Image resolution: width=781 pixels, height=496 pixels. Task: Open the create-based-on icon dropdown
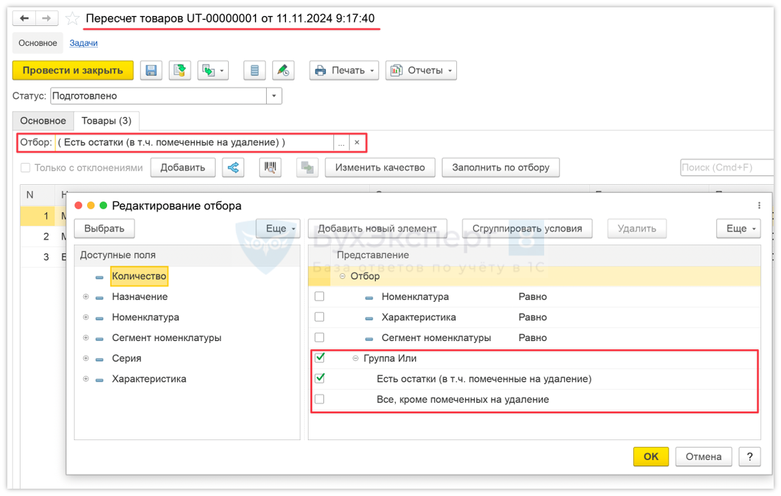pyautogui.click(x=213, y=70)
